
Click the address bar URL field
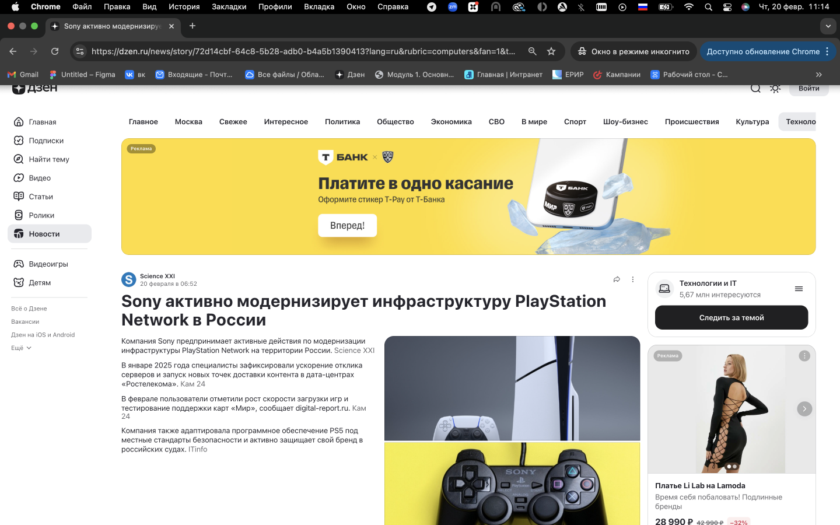click(303, 51)
